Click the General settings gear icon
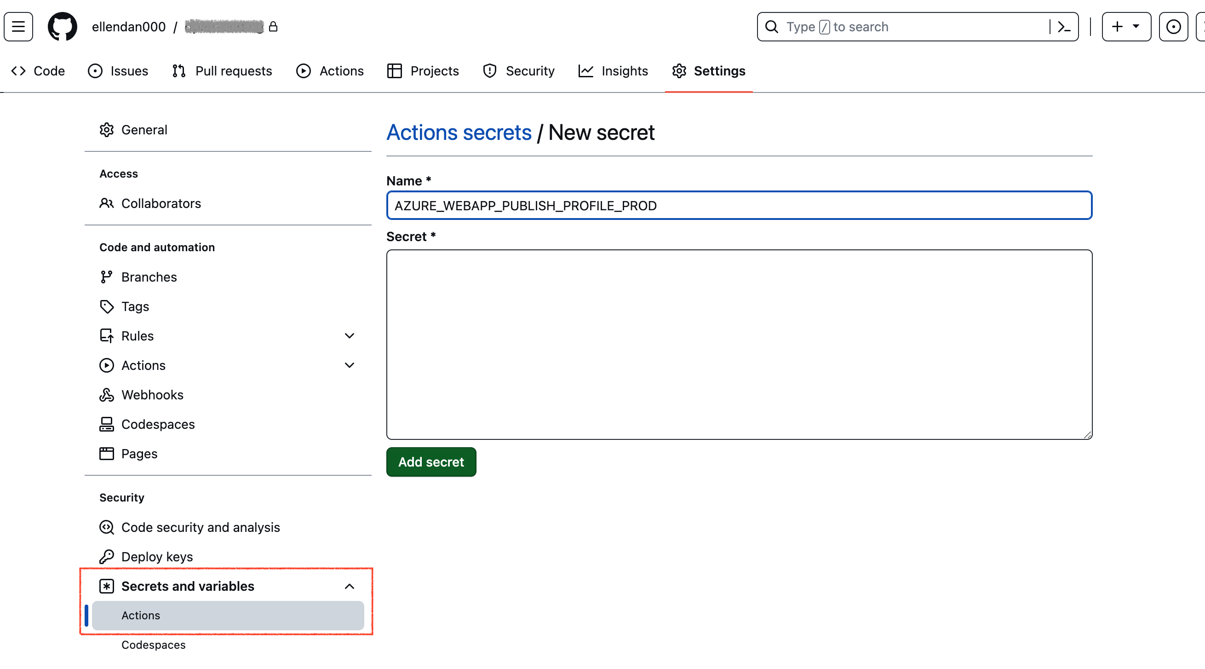The image size is (1205, 669). pos(107,130)
